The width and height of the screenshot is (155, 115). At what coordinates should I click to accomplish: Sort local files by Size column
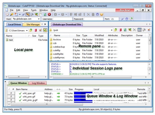point(34,36)
